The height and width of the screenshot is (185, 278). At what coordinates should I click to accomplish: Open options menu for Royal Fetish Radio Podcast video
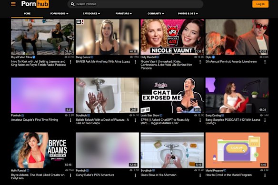pos(70,62)
